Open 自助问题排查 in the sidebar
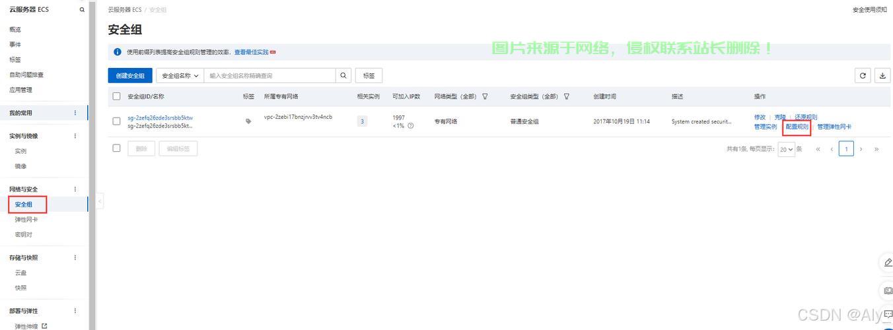 26,75
